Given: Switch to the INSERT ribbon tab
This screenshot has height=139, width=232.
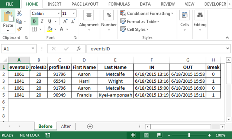Looking at the screenshot, I should pos(54,4).
